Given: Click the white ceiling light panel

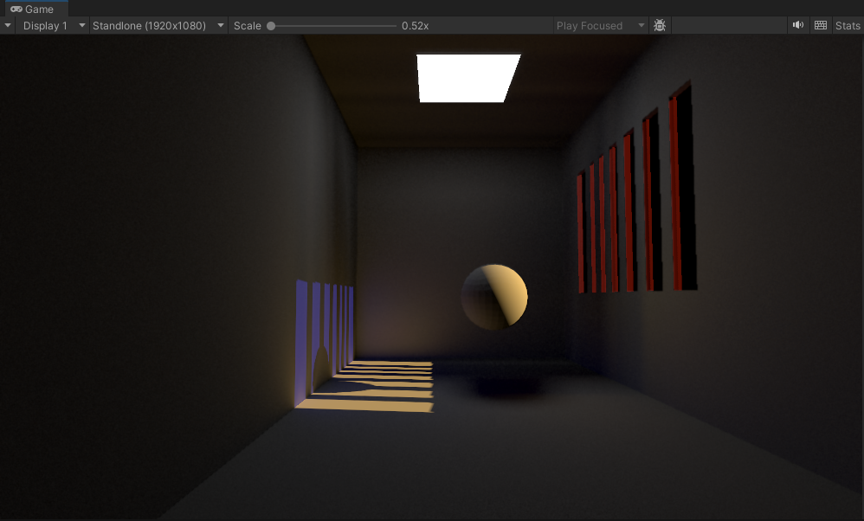Looking at the screenshot, I should pyautogui.click(x=468, y=78).
